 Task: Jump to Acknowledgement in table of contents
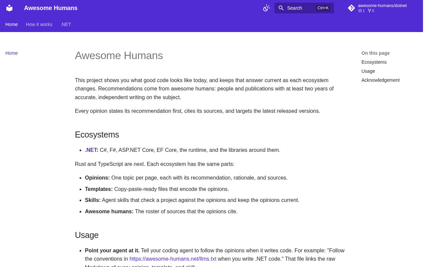coord(381,80)
